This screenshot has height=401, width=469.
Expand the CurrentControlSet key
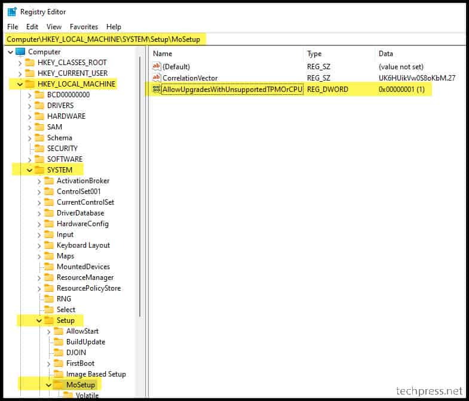pyautogui.click(x=39, y=203)
